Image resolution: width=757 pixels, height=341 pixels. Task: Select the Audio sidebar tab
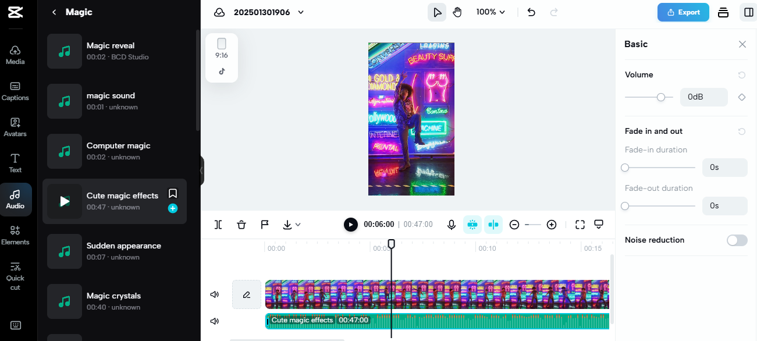pos(15,200)
